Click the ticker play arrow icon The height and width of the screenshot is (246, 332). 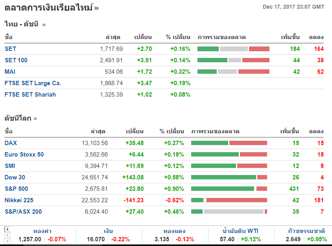[7, 229]
